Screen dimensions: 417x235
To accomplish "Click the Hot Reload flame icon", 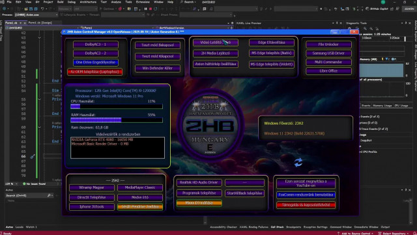I will click(x=120, y=8).
